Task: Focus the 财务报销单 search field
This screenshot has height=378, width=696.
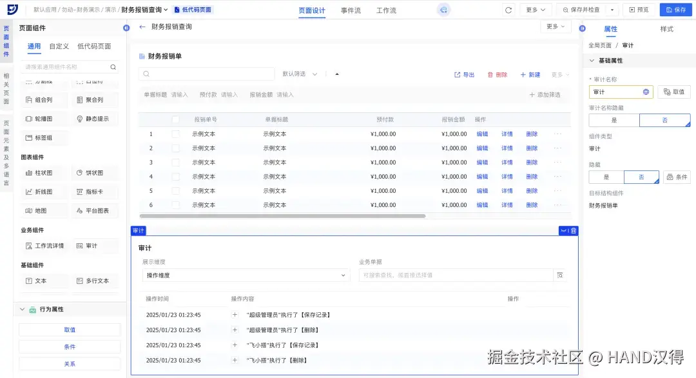Action: coord(207,74)
